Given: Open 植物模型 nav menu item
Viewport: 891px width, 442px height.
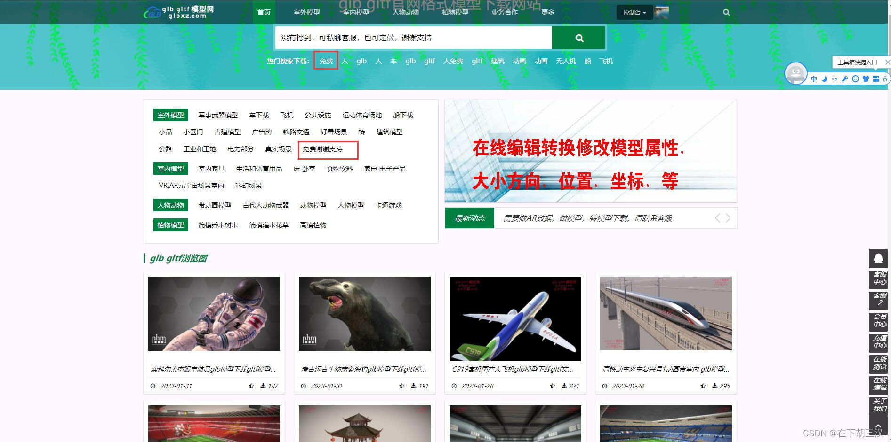Looking at the screenshot, I should coord(455,12).
